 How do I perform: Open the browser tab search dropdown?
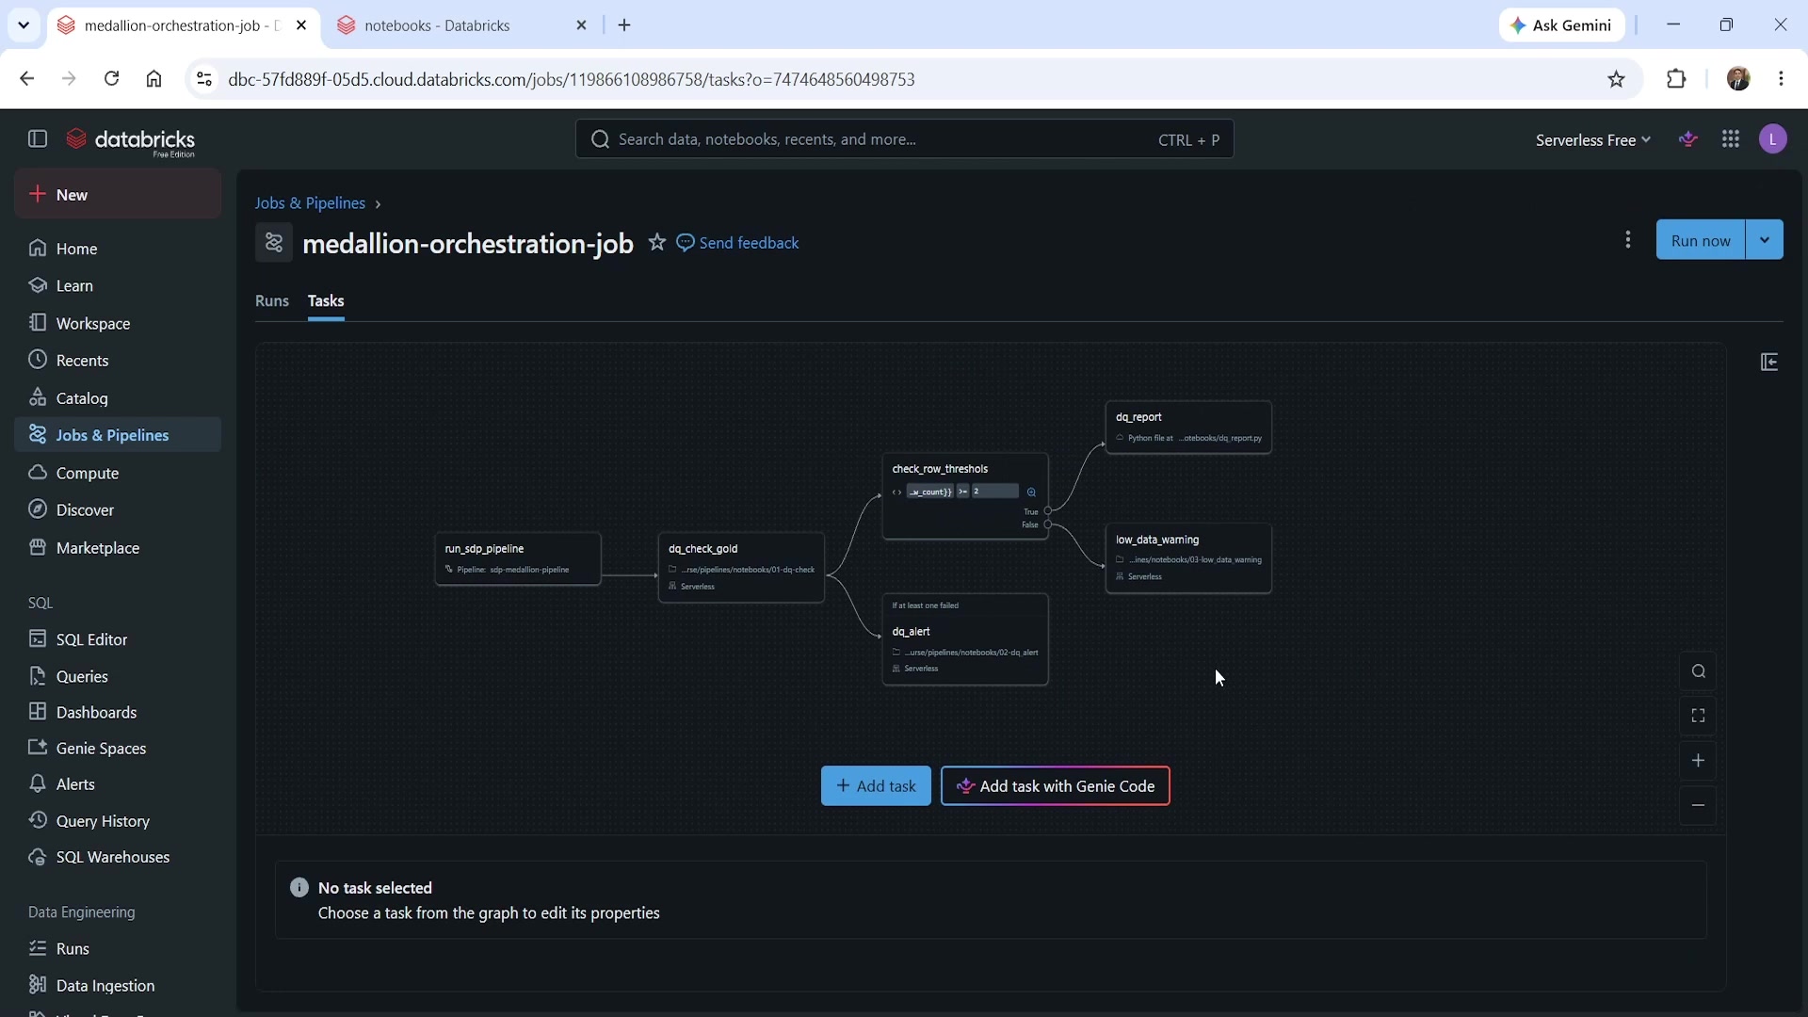click(24, 25)
